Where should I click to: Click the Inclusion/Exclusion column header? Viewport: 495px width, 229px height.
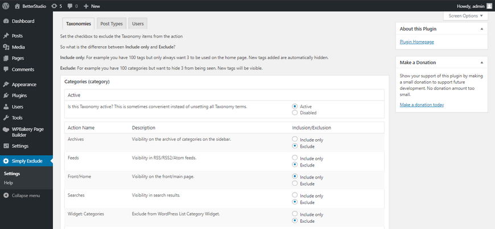(x=312, y=128)
